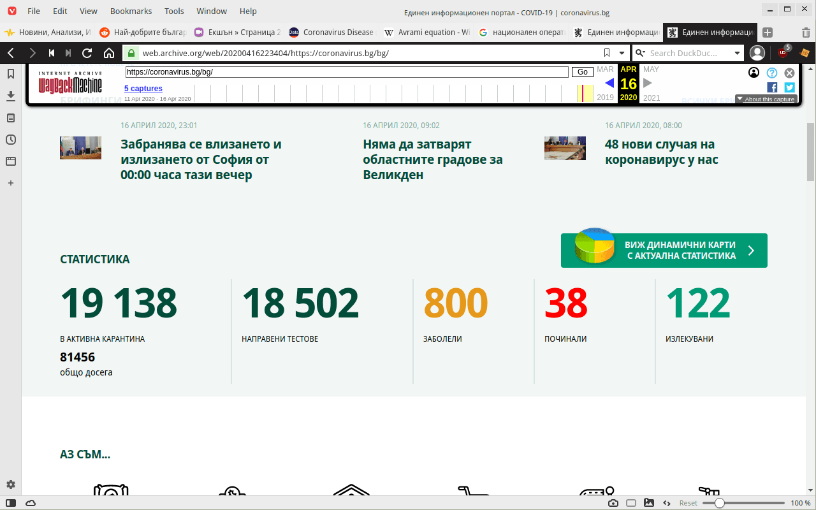Open article Няма да затварят областните градове

[433, 159]
